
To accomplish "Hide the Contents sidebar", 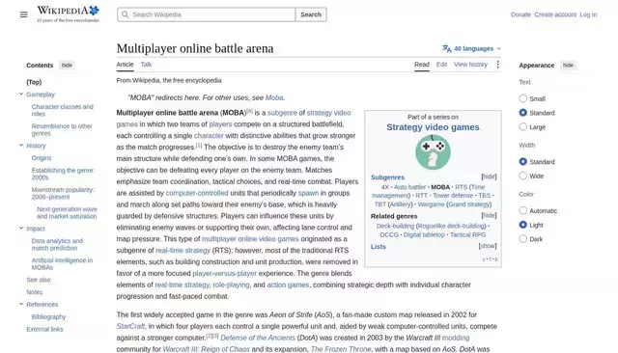I will 67,65.
